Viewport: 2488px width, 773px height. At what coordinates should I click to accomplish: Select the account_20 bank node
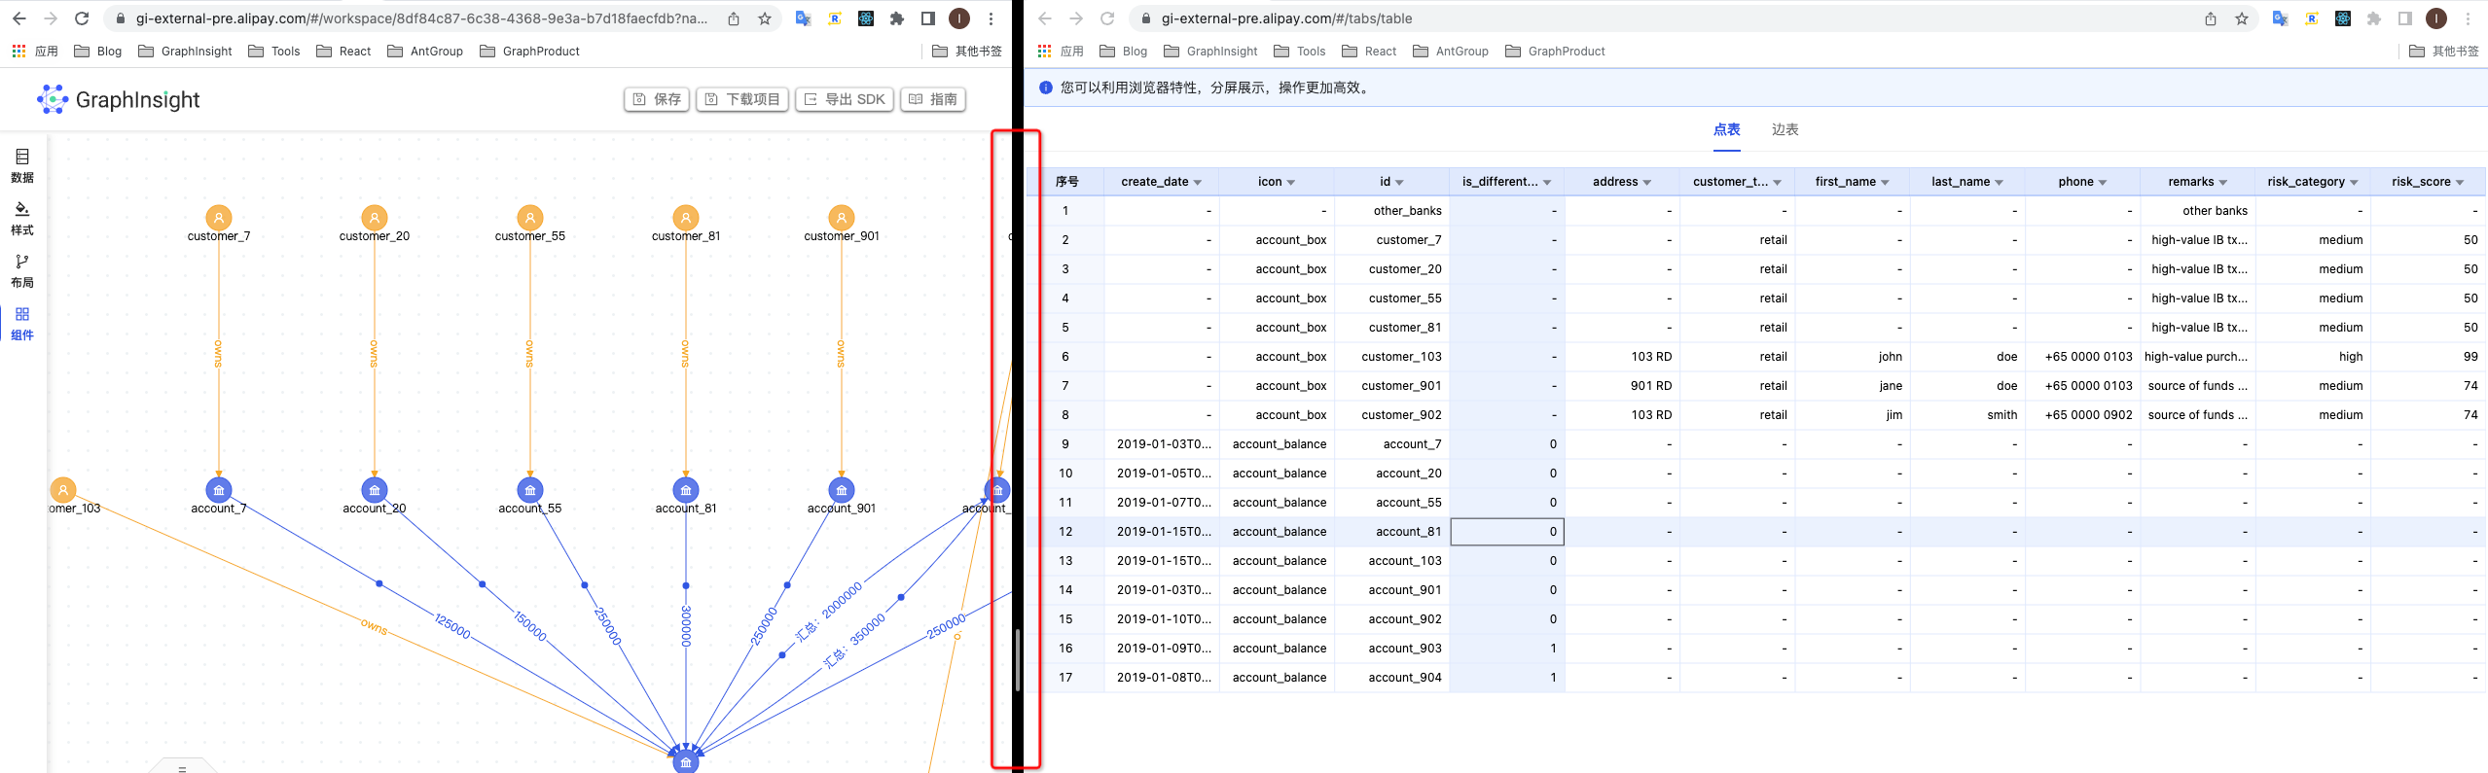click(x=375, y=490)
